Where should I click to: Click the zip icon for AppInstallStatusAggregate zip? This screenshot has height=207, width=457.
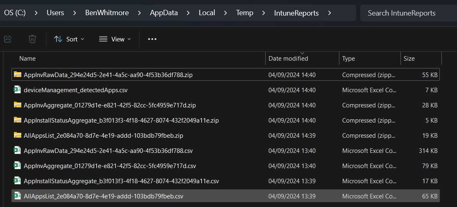click(18, 120)
